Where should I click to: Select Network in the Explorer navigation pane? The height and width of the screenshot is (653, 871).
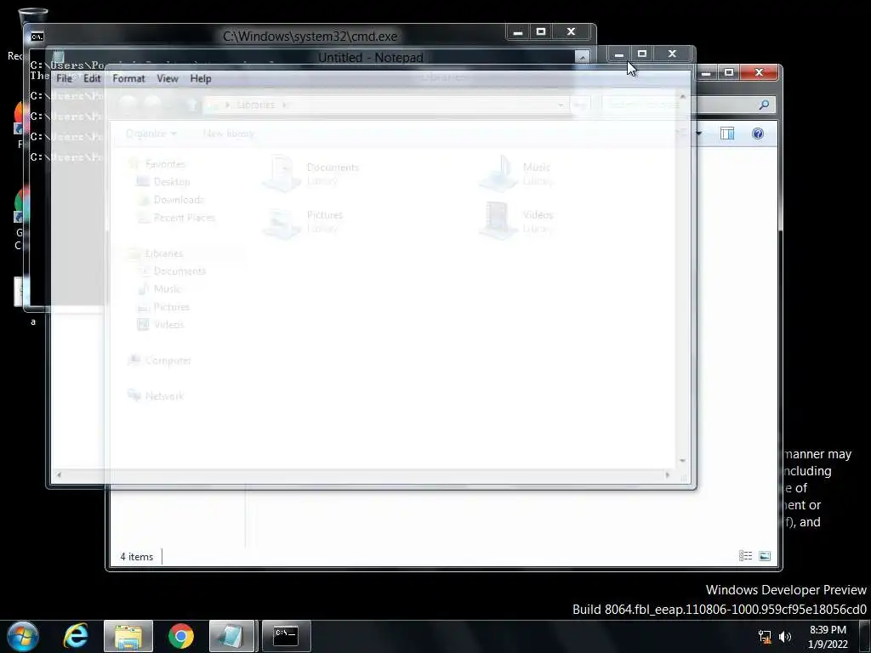coord(156,395)
